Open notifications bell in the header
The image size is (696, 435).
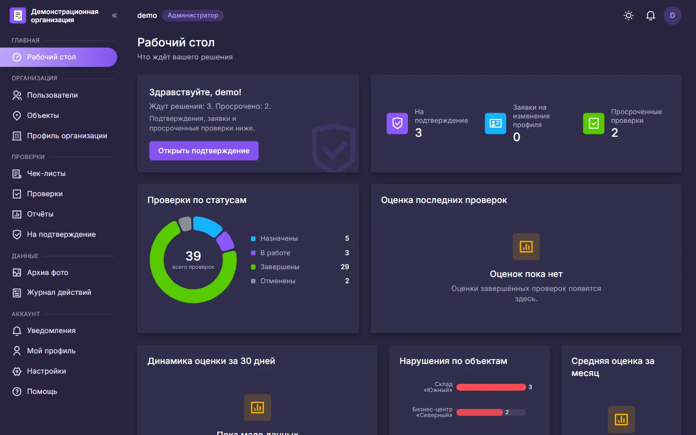(x=651, y=15)
